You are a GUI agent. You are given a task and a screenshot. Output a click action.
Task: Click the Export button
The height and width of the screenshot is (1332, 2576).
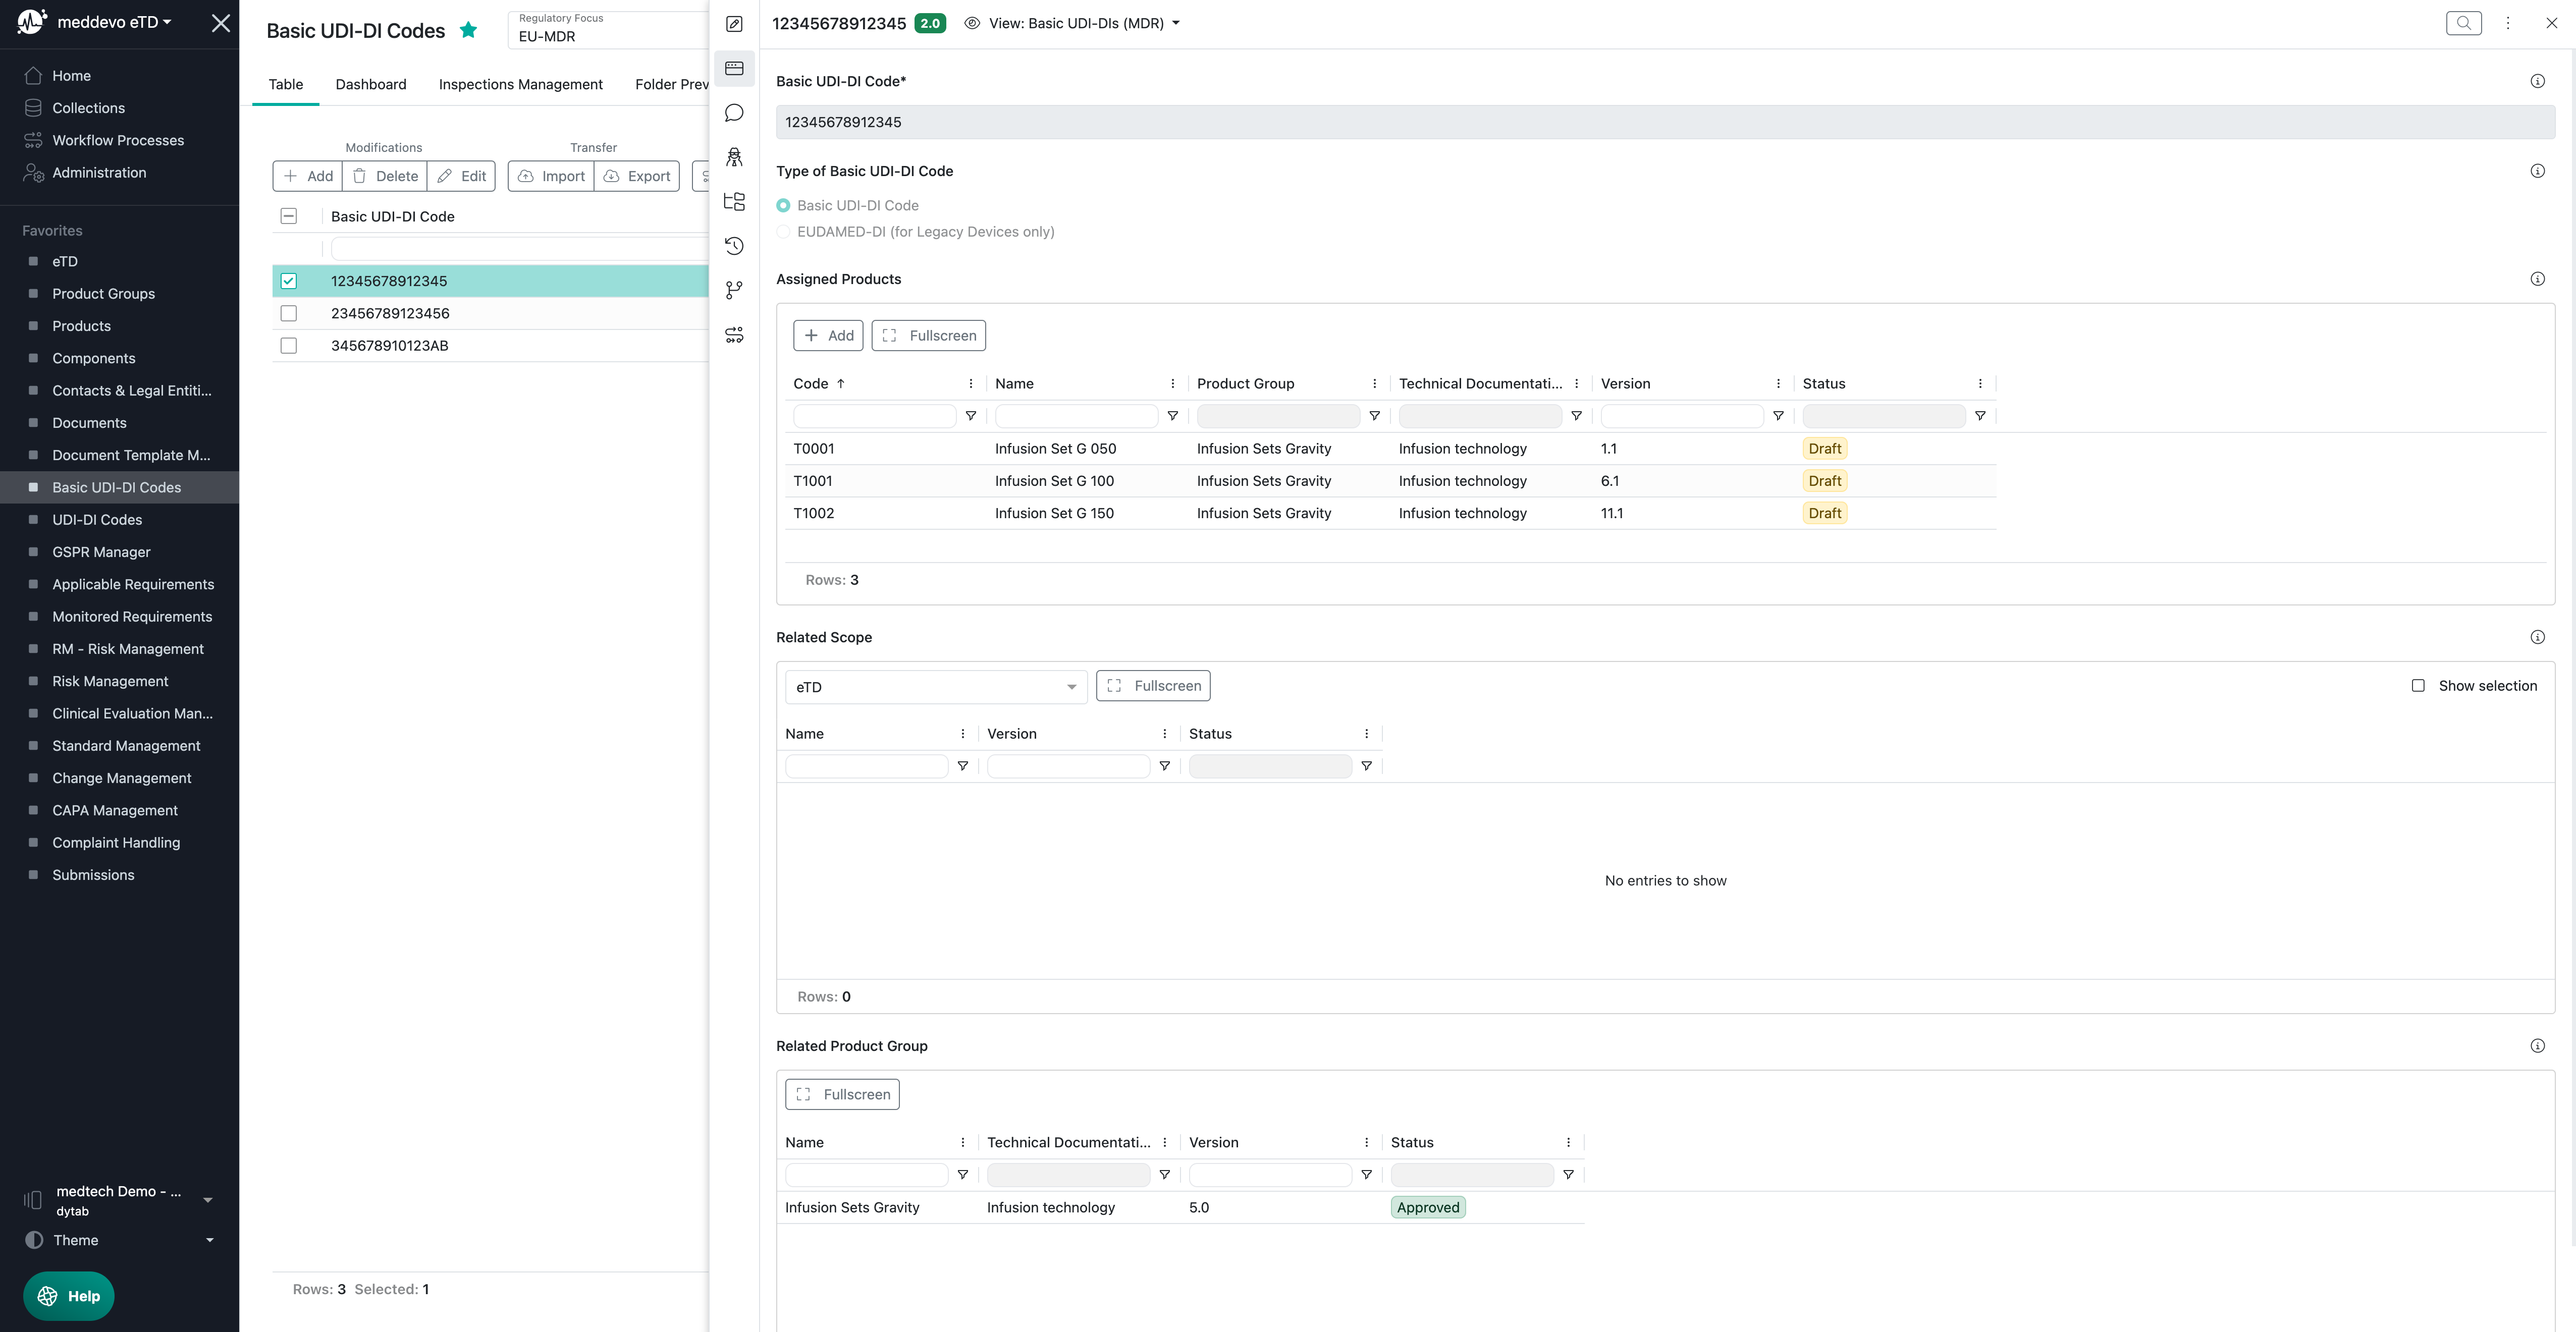[637, 176]
